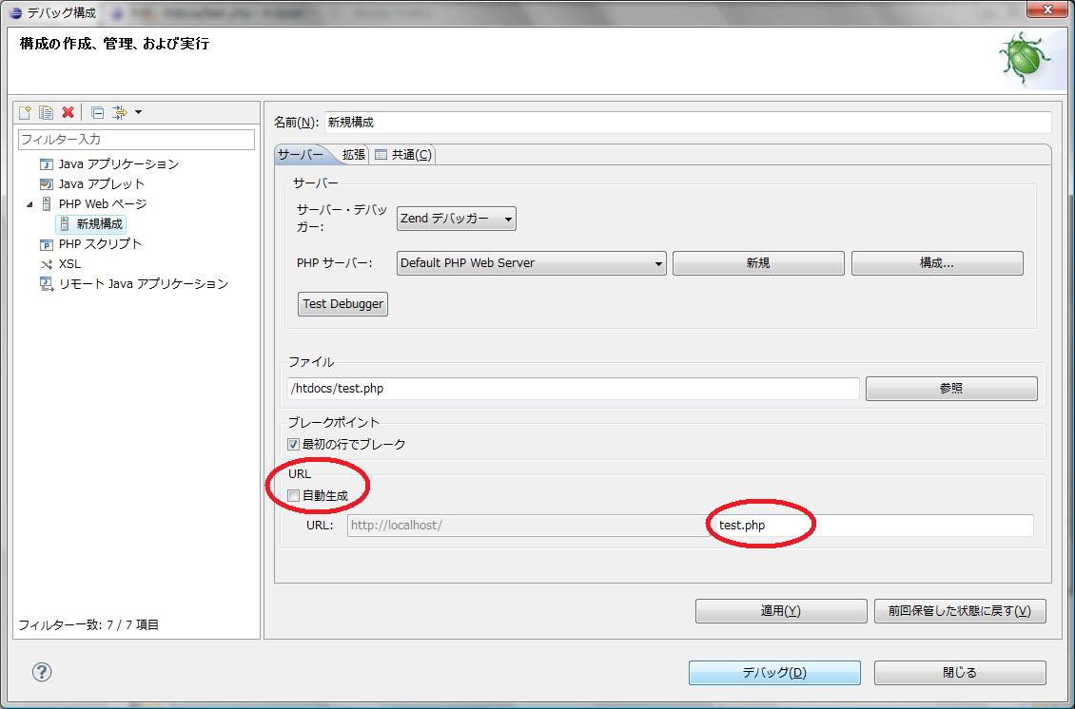The image size is (1075, 709).
Task: Collapse the PHP Web ページ tree node
Action: [29, 203]
